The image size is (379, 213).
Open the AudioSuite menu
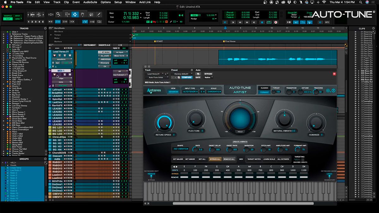point(90,2)
